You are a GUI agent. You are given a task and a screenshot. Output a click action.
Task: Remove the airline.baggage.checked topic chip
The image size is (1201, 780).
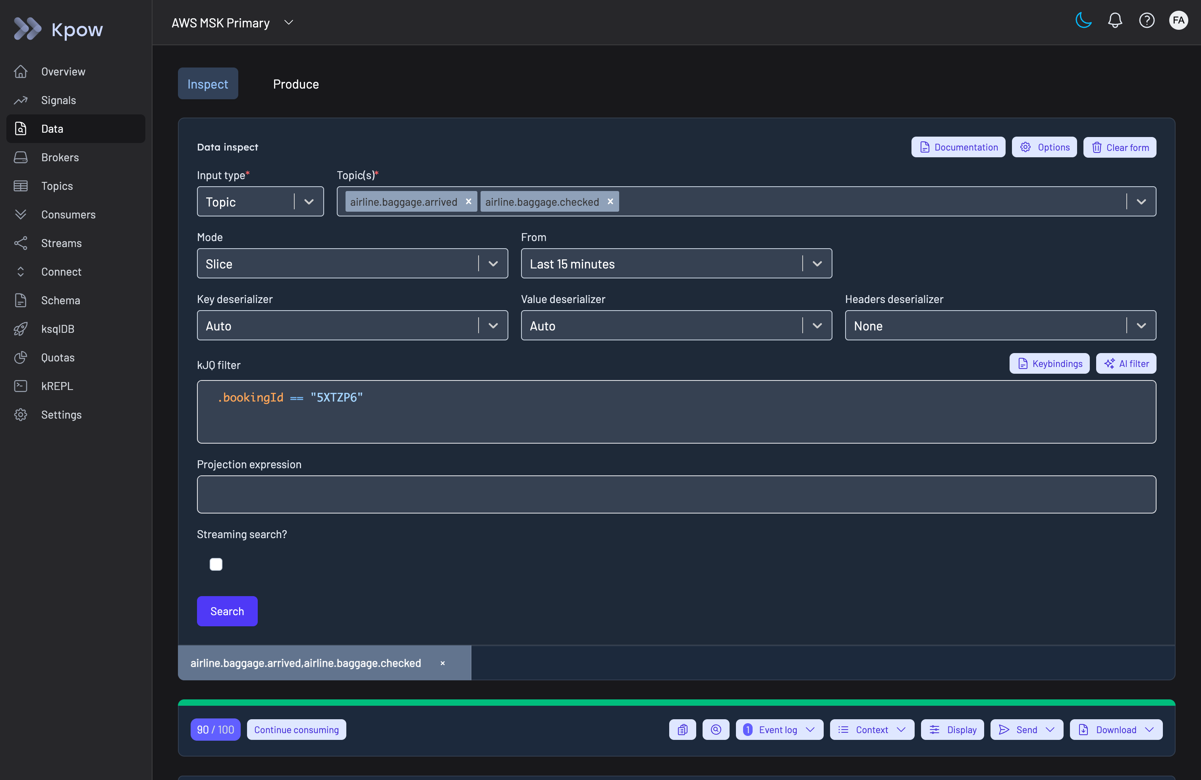click(x=610, y=202)
